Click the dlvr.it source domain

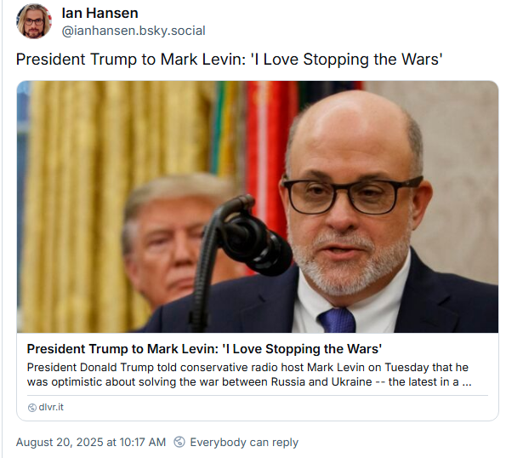[x=51, y=407]
